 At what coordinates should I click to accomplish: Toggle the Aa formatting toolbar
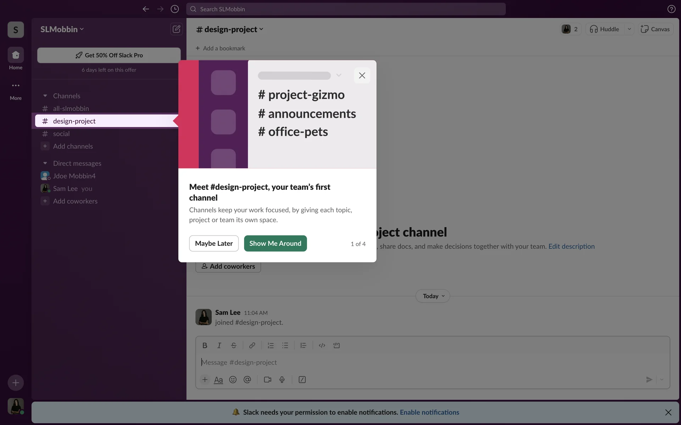pos(218,380)
